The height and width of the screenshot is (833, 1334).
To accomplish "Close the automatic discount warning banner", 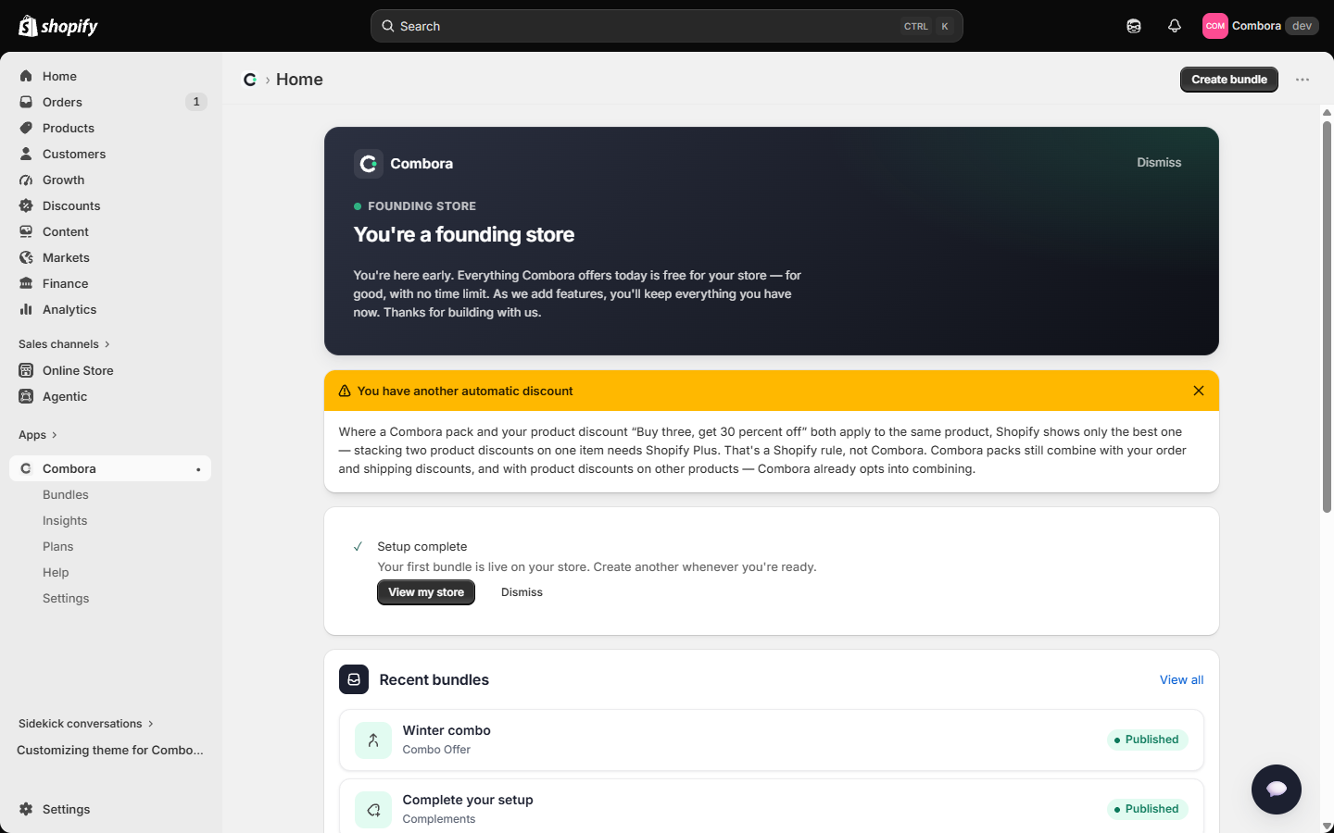I will tap(1199, 391).
